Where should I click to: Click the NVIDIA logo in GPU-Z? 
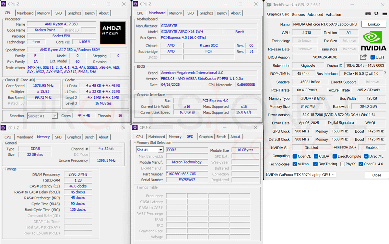pos(374,41)
